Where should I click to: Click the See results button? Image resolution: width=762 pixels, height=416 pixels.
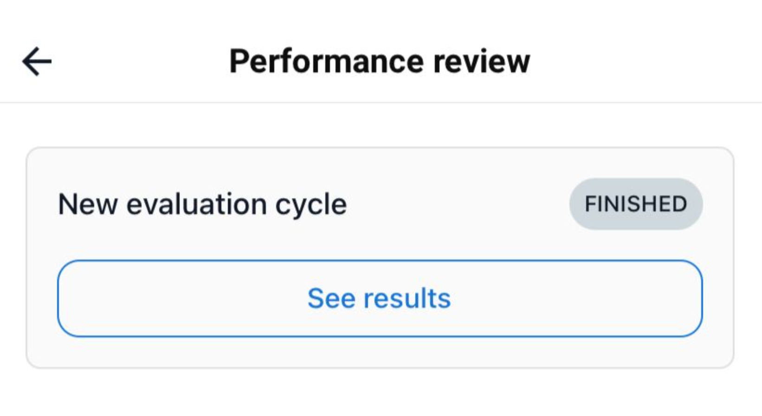coord(380,298)
